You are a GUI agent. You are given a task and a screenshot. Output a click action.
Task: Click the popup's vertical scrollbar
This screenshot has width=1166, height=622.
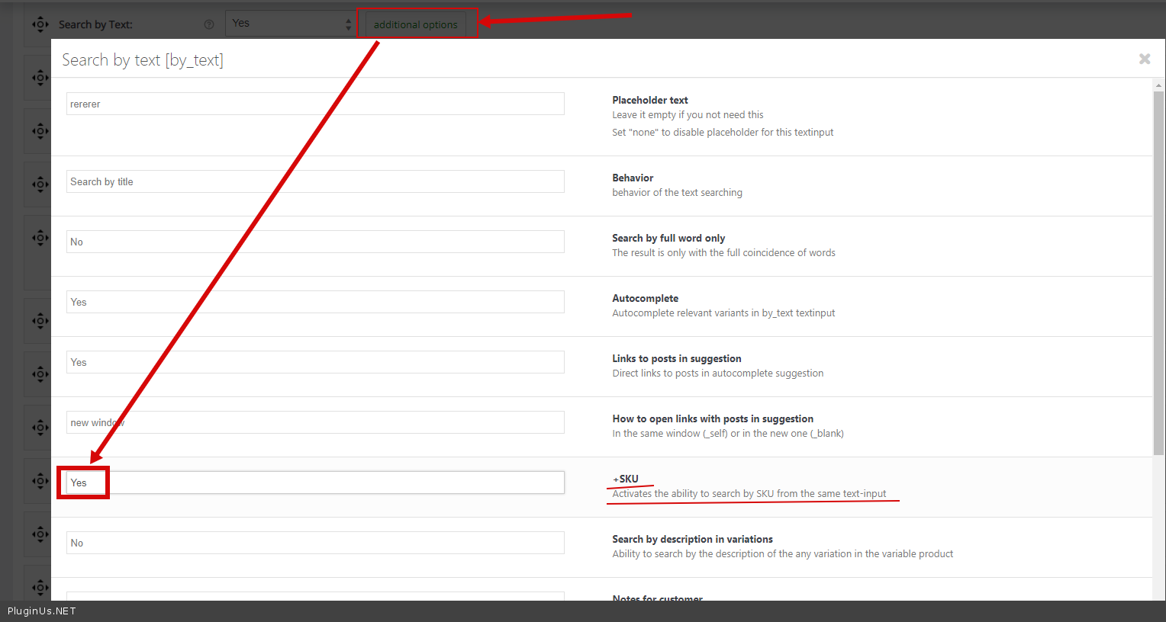(1158, 267)
